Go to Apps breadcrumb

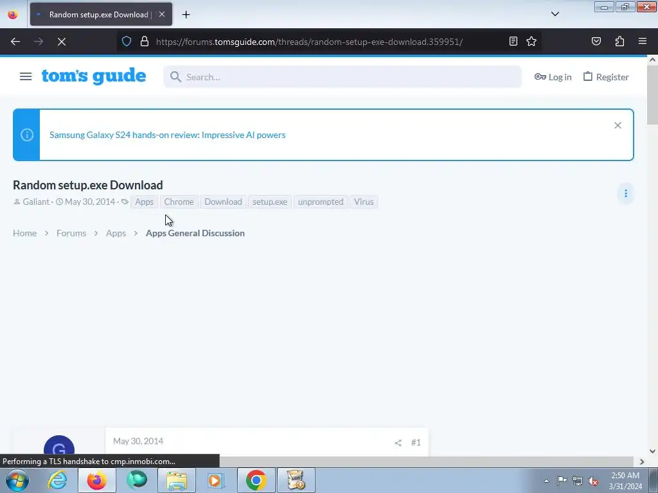[116, 233]
